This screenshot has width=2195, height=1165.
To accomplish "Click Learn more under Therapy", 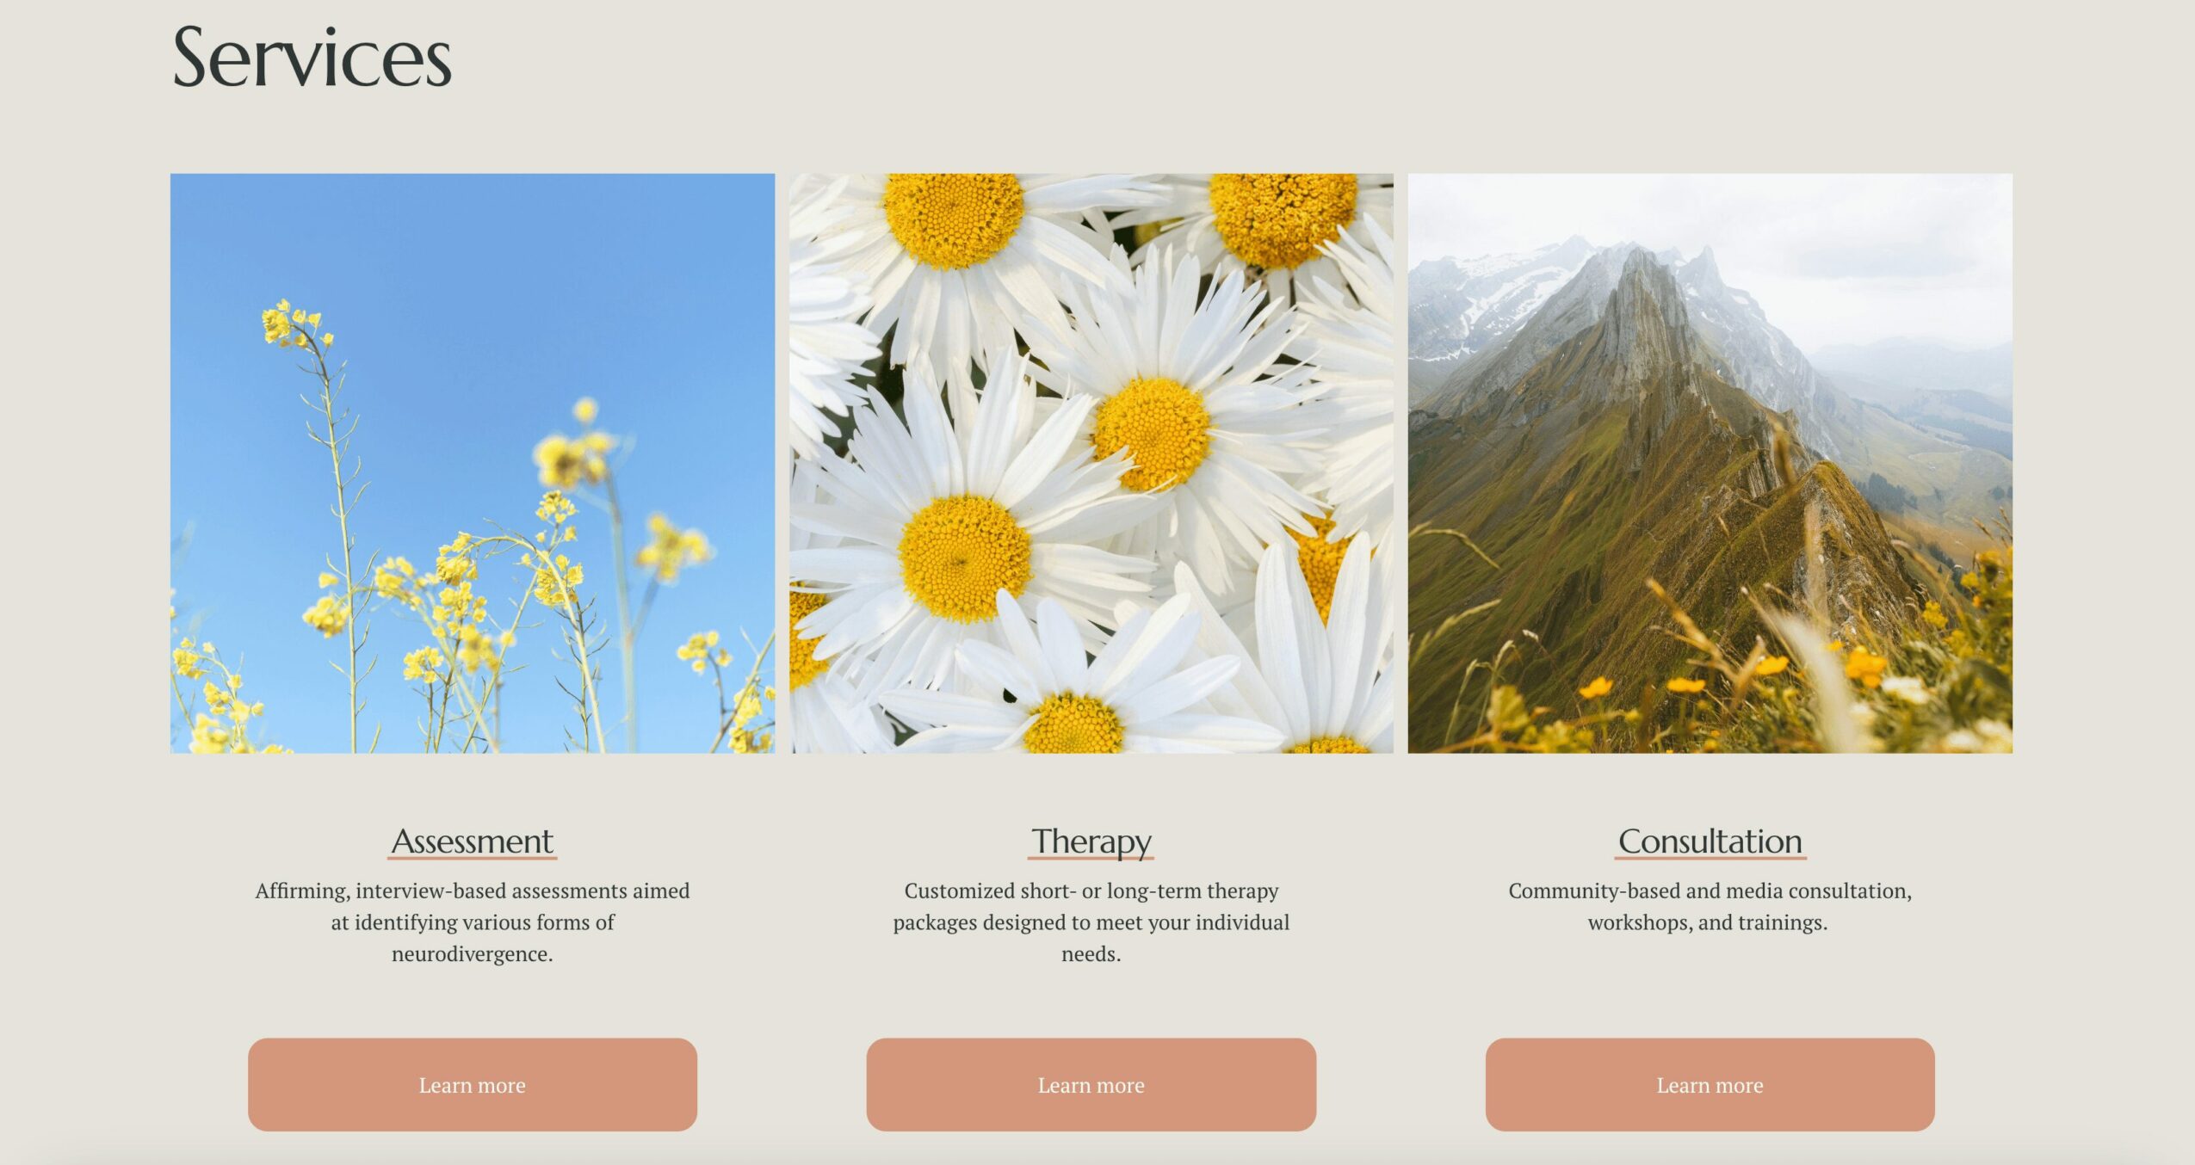I will pos(1091,1084).
